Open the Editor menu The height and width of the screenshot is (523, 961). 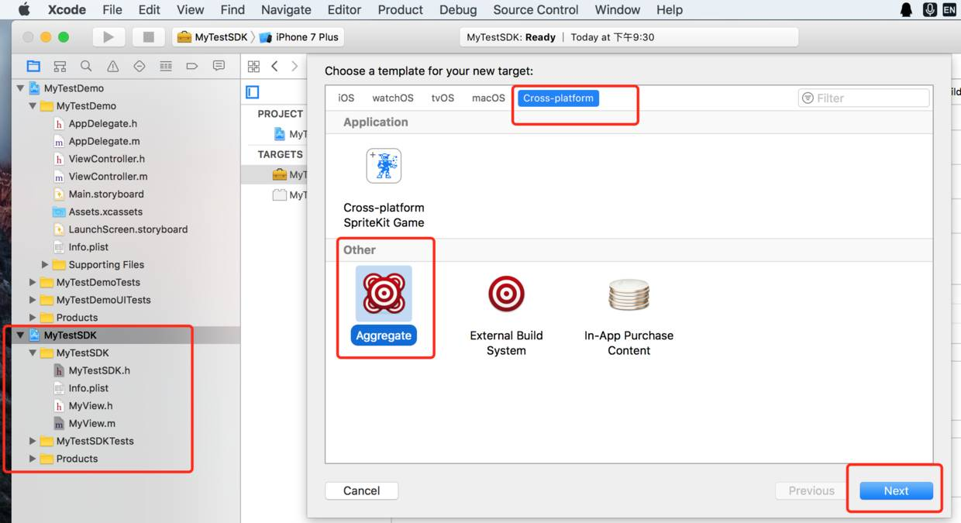[344, 9]
